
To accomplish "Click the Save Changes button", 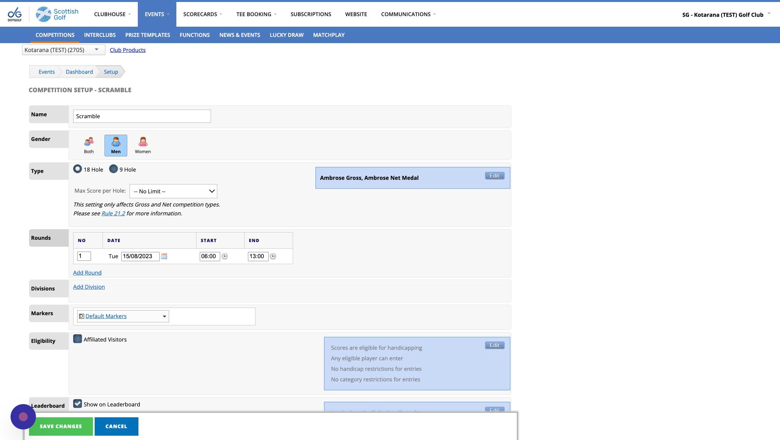I will [x=61, y=426].
